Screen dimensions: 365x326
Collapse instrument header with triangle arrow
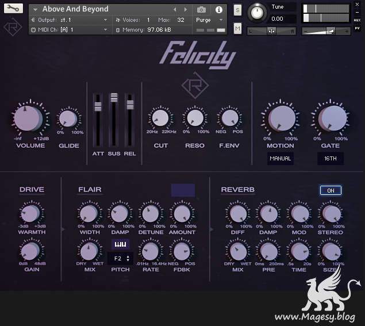tap(36, 10)
